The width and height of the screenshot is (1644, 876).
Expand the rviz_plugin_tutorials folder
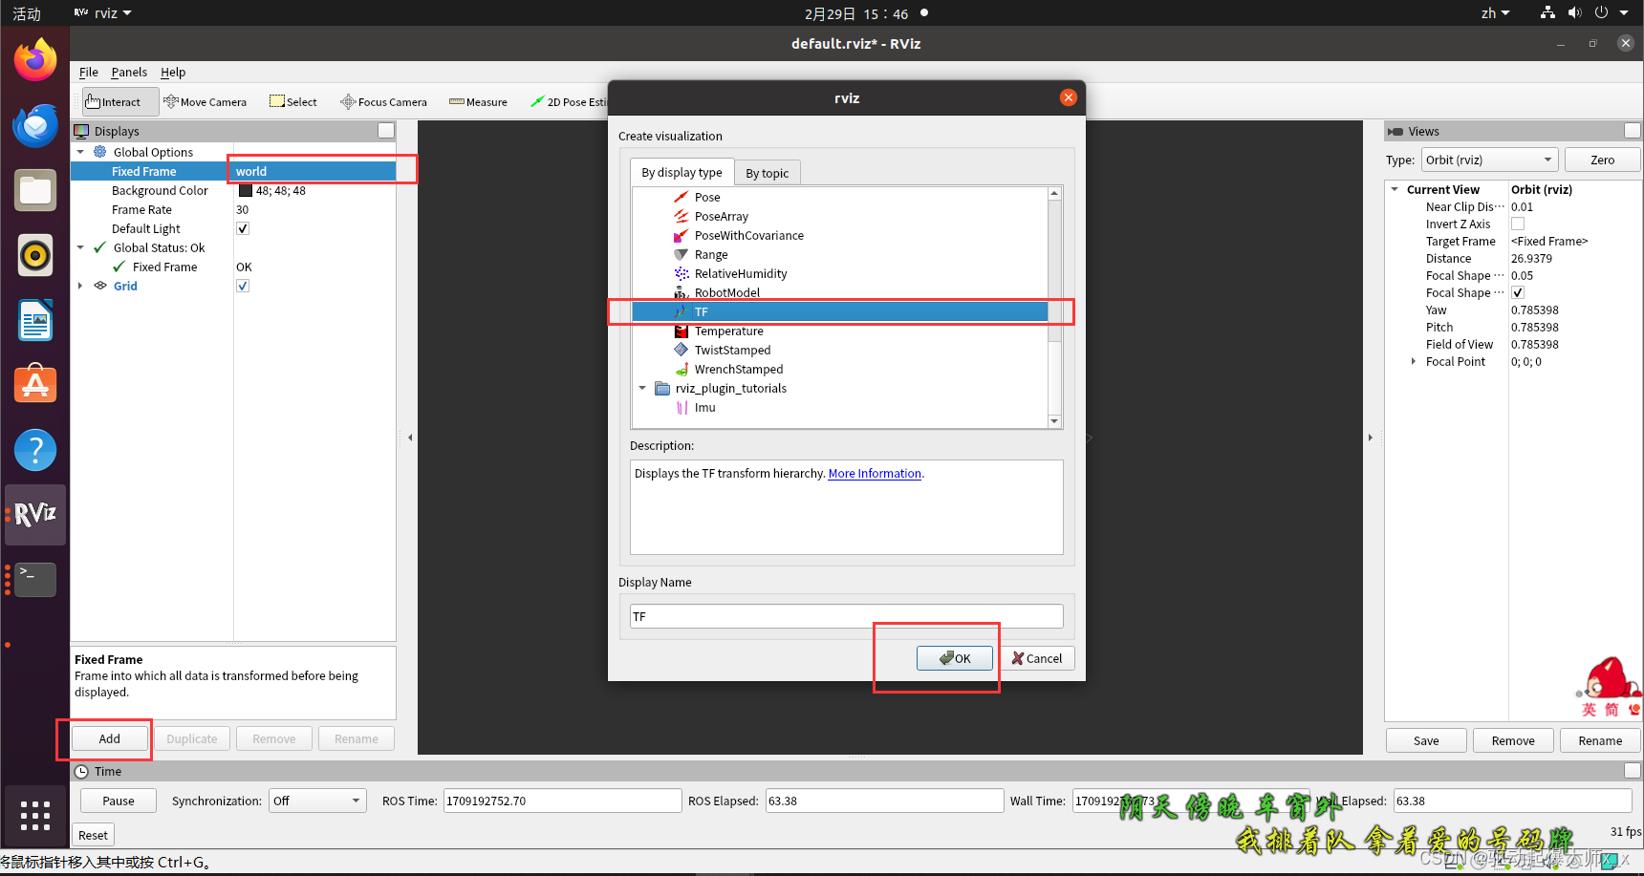pyautogui.click(x=642, y=388)
